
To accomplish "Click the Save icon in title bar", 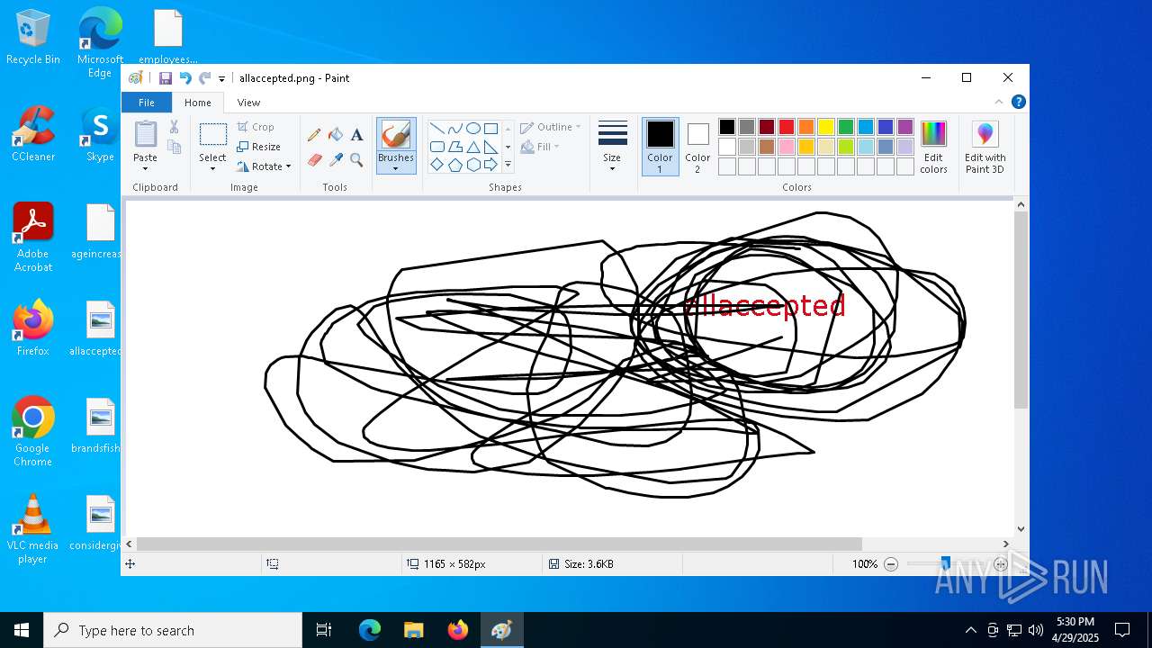I will (x=166, y=78).
